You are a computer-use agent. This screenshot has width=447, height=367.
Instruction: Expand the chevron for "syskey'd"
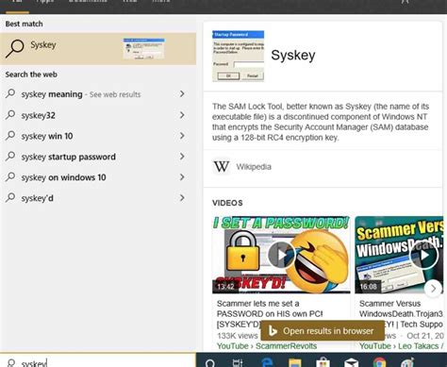click(182, 198)
